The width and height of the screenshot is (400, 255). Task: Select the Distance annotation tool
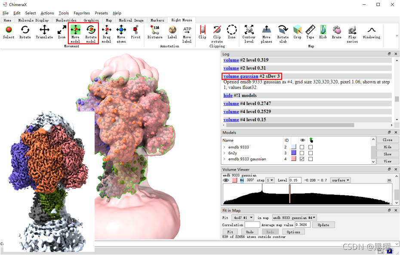155,32
